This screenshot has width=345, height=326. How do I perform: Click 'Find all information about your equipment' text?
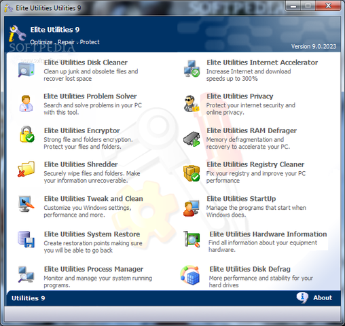tap(263, 246)
